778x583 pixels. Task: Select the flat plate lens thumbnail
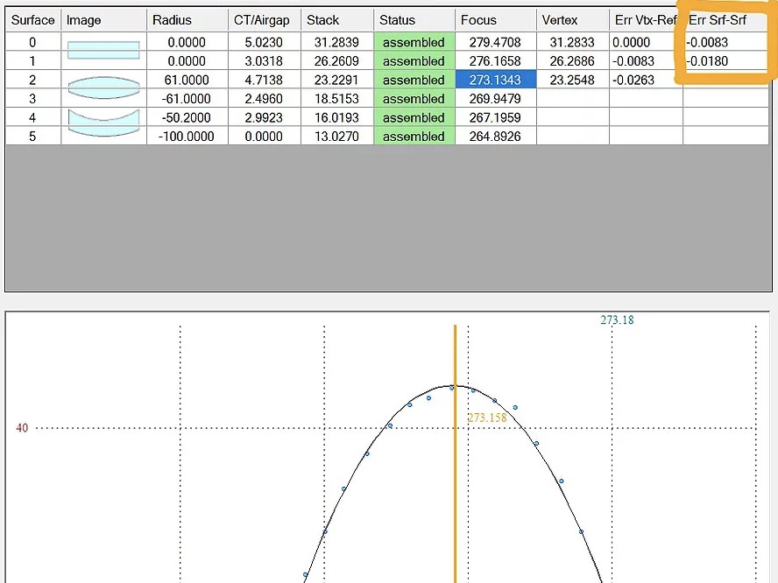pyautogui.click(x=103, y=50)
